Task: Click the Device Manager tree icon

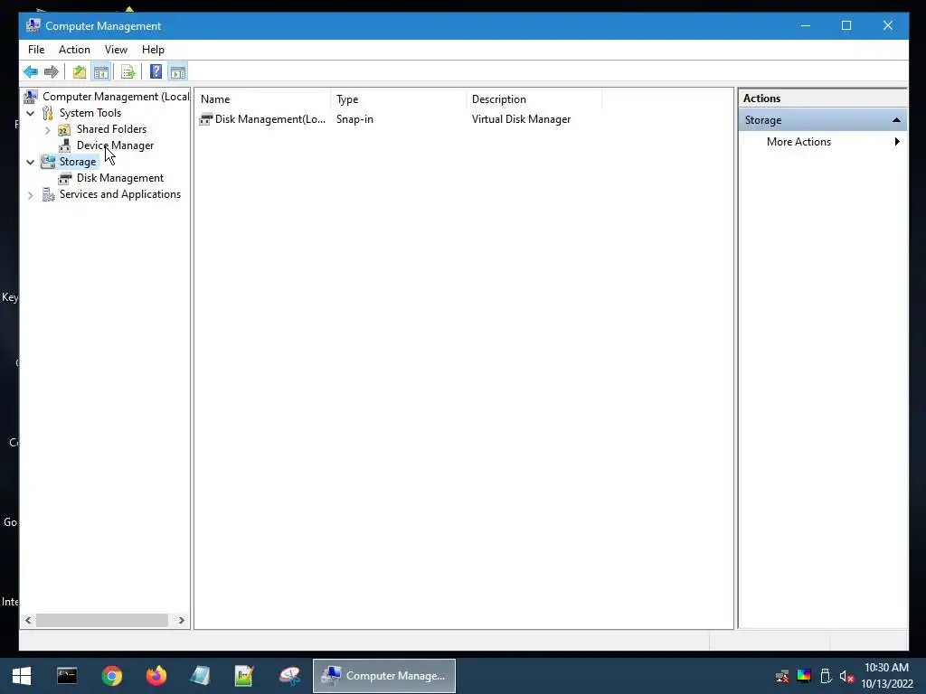Action: (x=65, y=145)
